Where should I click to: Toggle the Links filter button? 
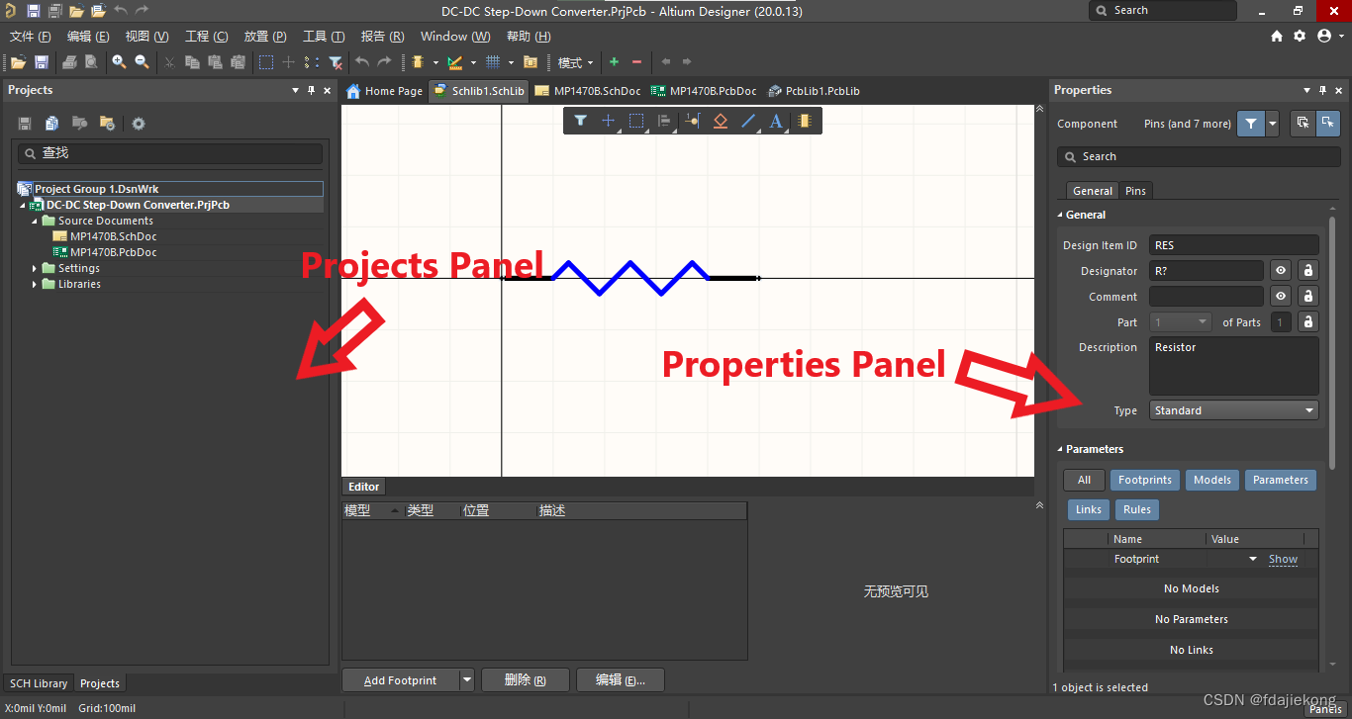(1088, 509)
